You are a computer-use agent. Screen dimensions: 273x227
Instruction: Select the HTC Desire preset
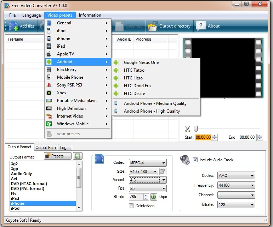134,94
